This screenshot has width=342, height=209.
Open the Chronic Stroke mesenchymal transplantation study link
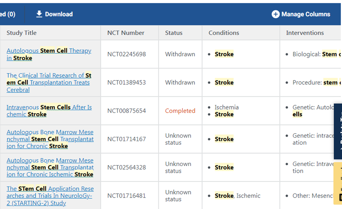pos(50,139)
